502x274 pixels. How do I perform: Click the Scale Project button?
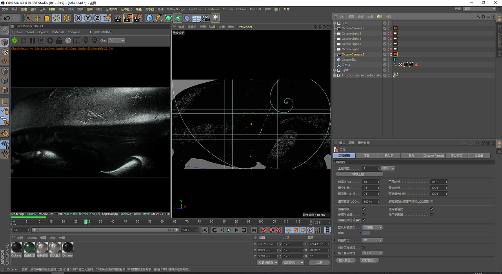[359, 174]
